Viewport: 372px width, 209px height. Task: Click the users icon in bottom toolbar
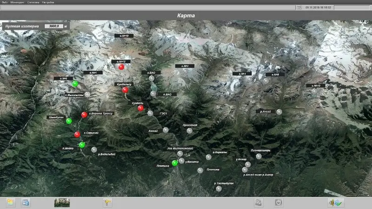point(259,202)
